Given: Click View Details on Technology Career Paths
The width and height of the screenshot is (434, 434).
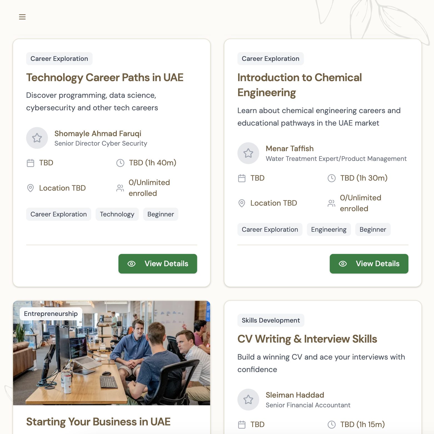Looking at the screenshot, I should coord(158,264).
